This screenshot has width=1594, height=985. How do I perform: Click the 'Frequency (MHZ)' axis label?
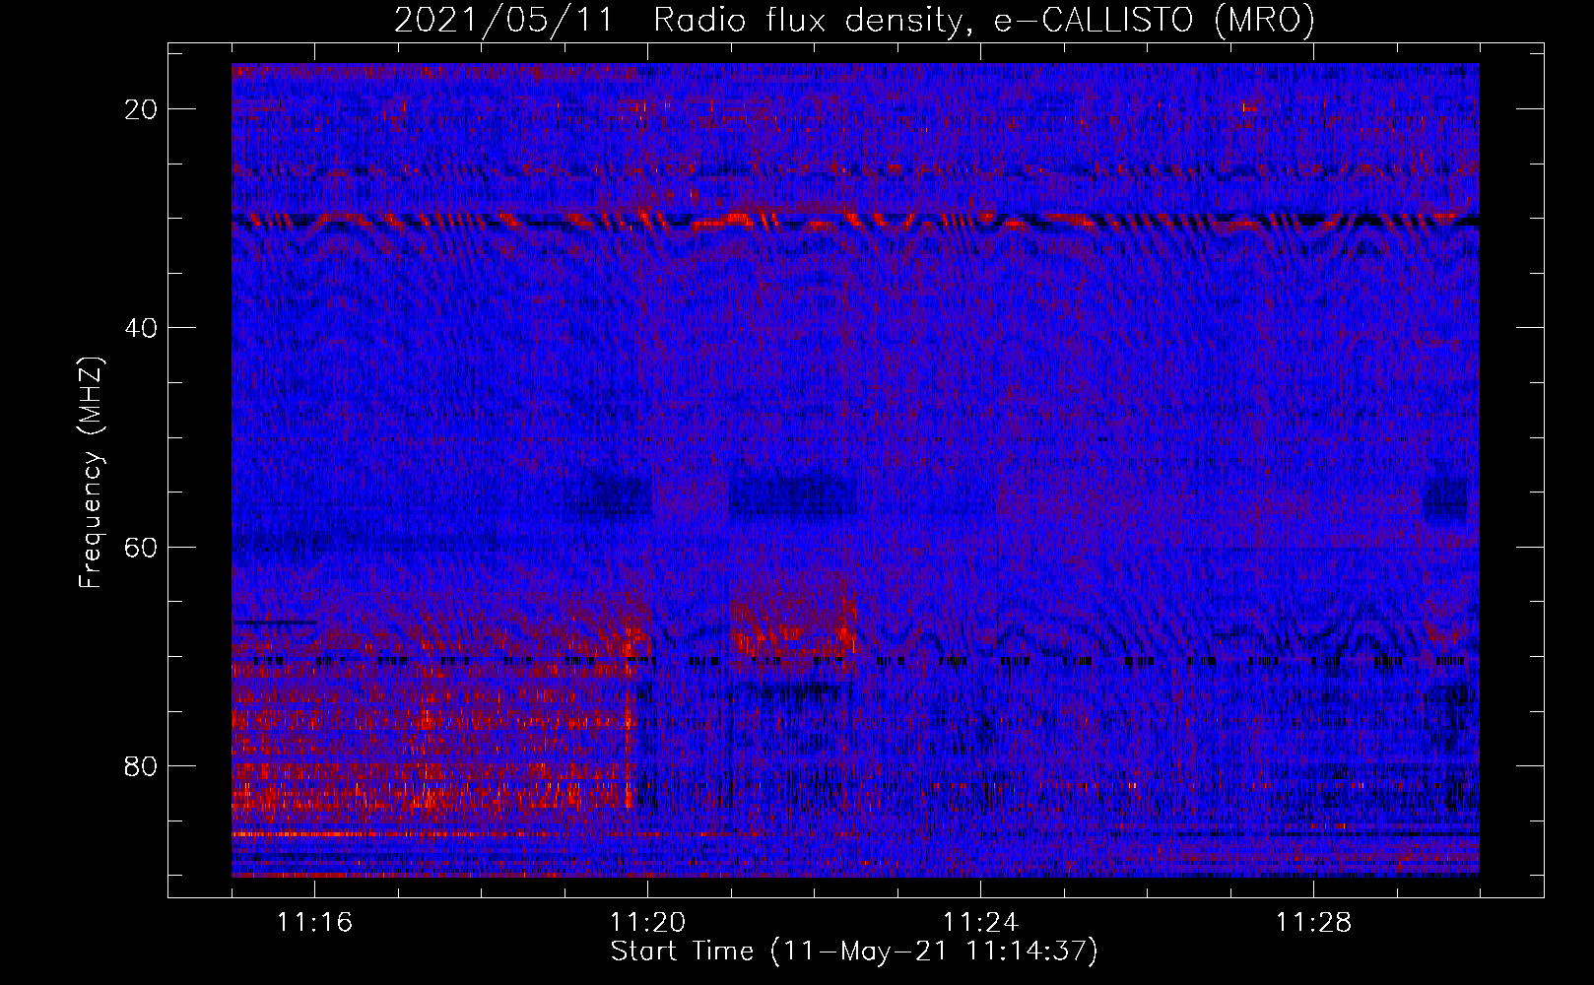(x=91, y=473)
